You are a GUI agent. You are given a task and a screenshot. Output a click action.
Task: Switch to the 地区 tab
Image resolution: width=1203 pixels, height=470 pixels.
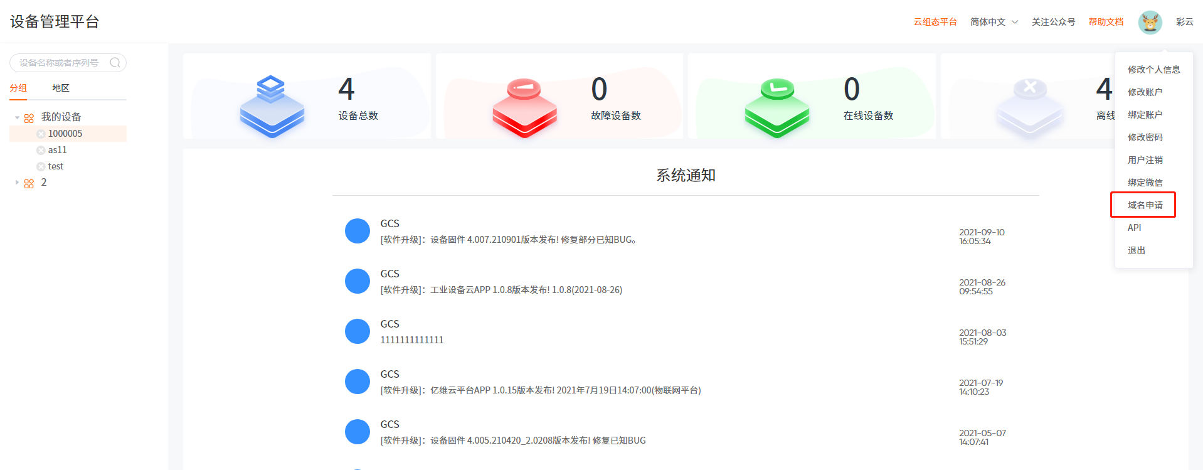(x=61, y=88)
